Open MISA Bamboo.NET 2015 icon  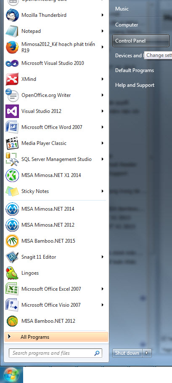point(12,241)
